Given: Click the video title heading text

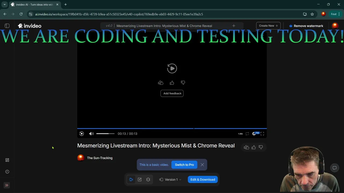Looking at the screenshot, I should point(156,146).
